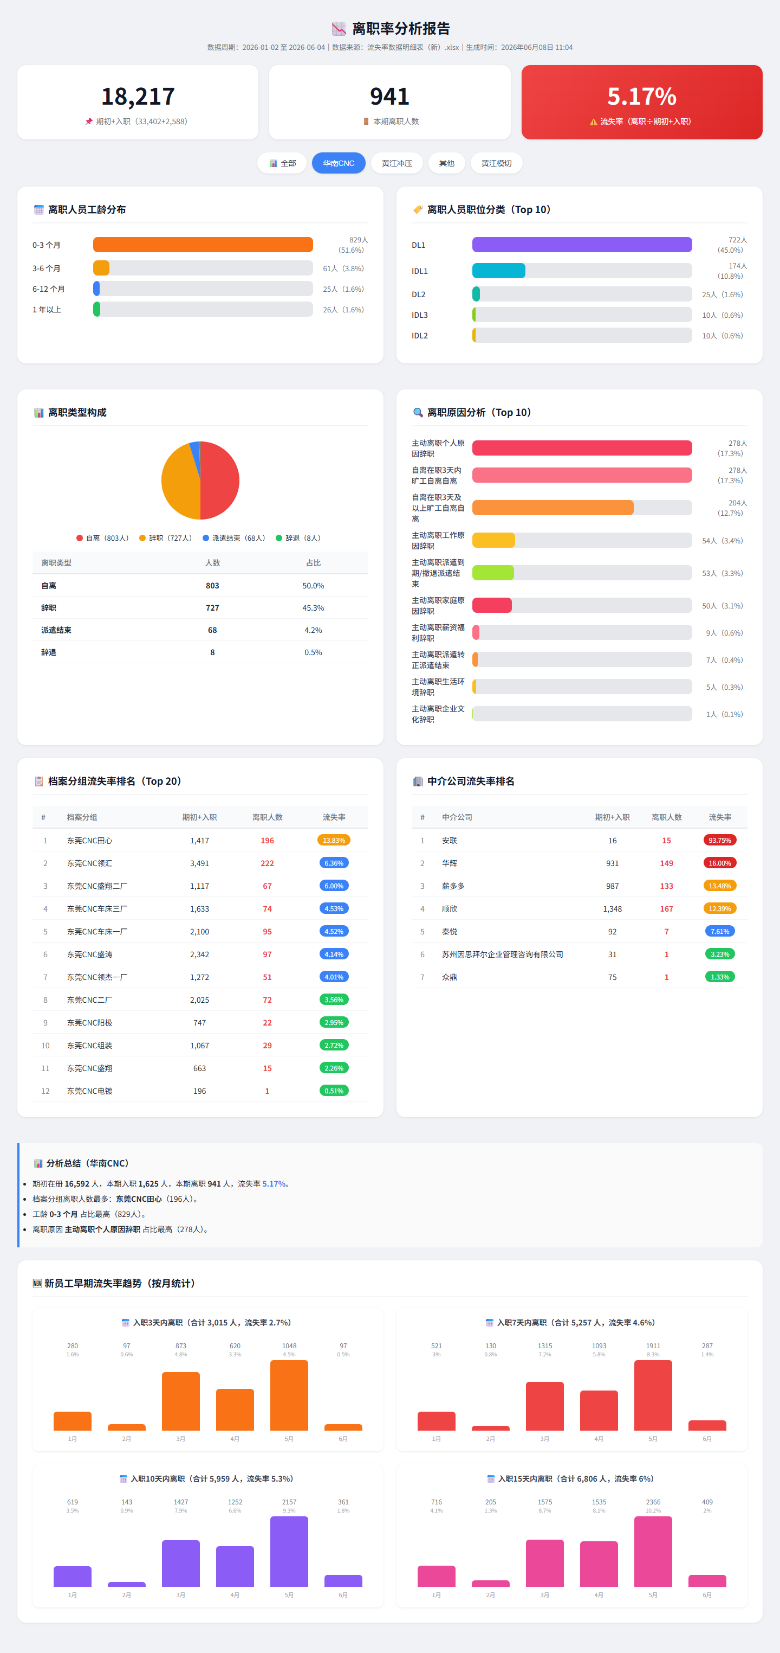Click the calendar icon of 入职3天内离职

(126, 1323)
